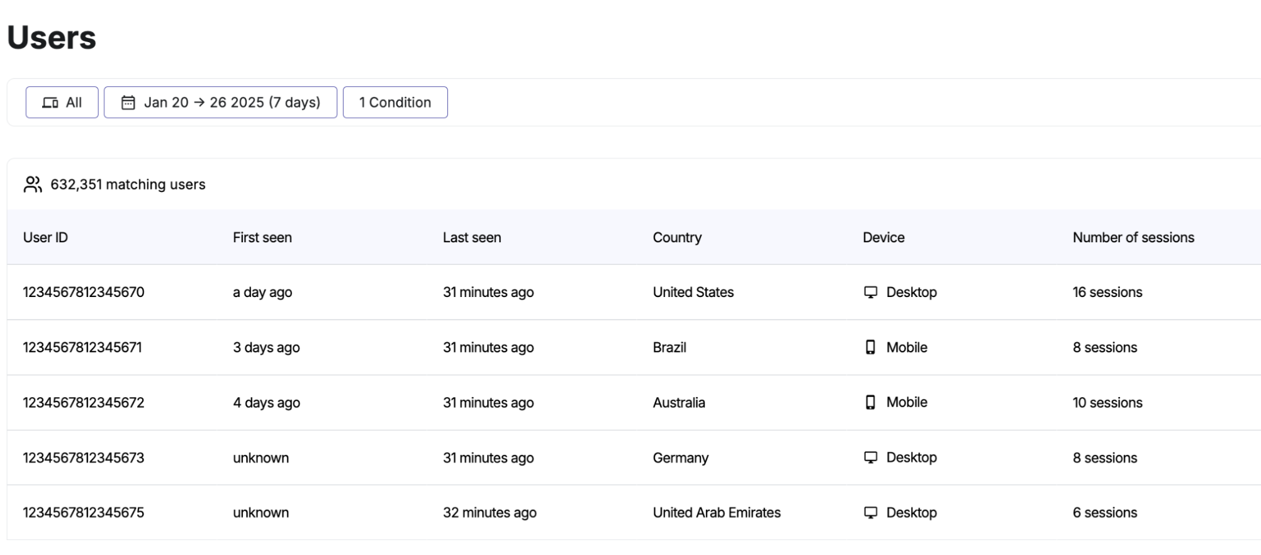Image resolution: width=1261 pixels, height=555 pixels.
Task: Open the 1 Condition filter
Action: pos(395,102)
